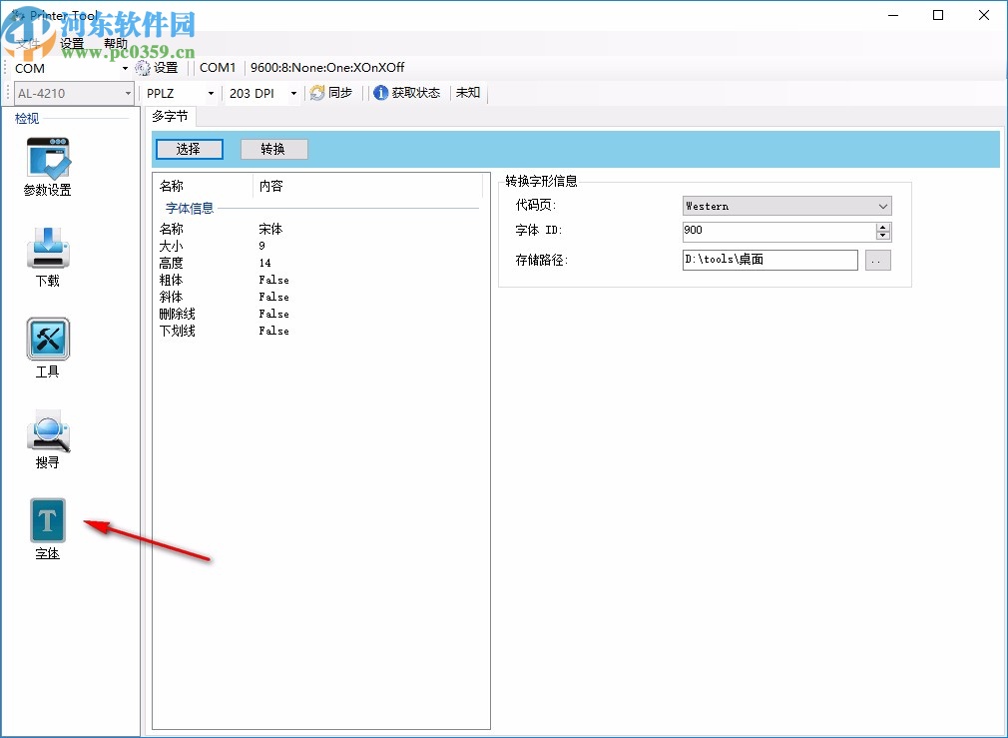Image resolution: width=1008 pixels, height=738 pixels.
Task: Open the 帮助 help menu
Action: point(115,43)
